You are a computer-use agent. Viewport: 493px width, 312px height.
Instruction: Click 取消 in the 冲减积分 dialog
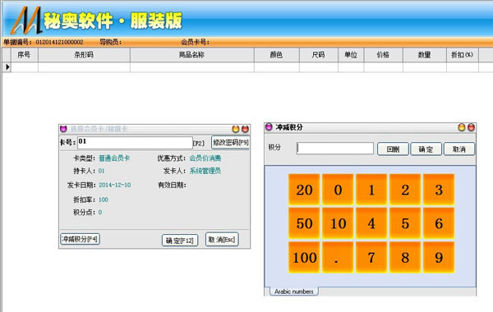(459, 149)
